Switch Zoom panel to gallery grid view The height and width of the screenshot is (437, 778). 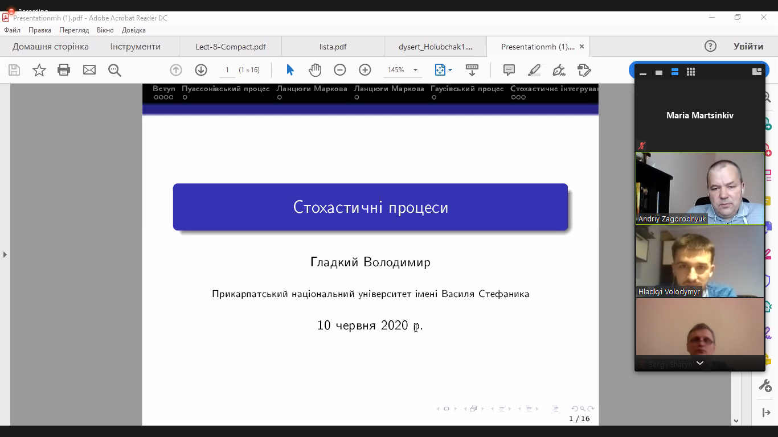691,72
